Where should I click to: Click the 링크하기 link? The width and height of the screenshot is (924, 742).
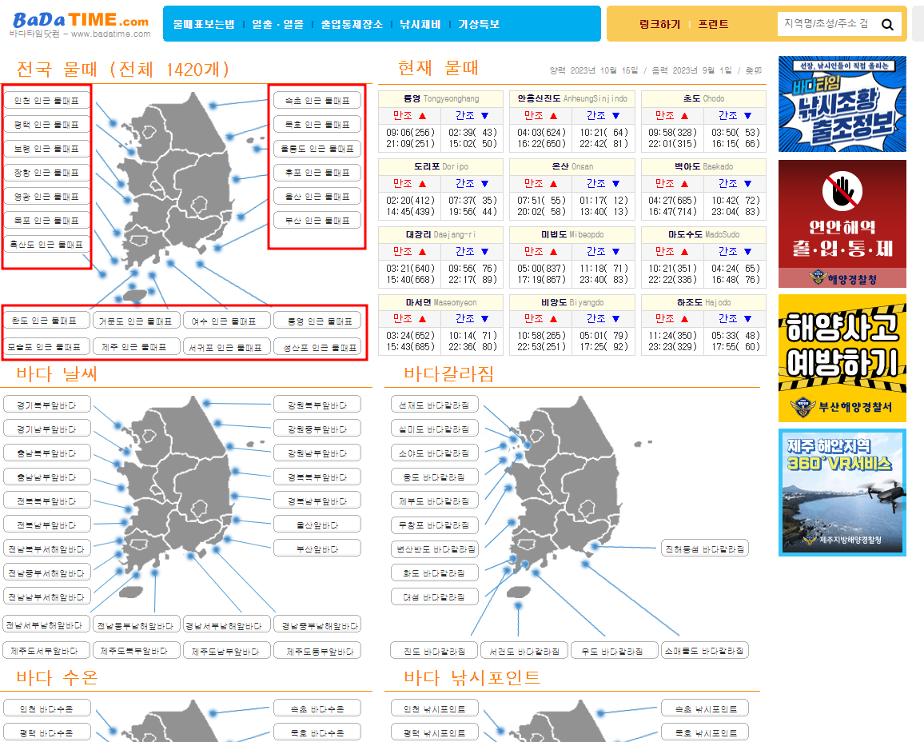pyautogui.click(x=659, y=24)
